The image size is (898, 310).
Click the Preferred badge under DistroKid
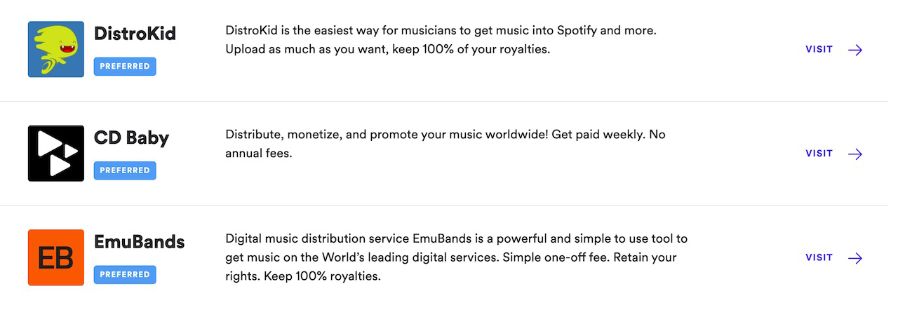tap(125, 67)
